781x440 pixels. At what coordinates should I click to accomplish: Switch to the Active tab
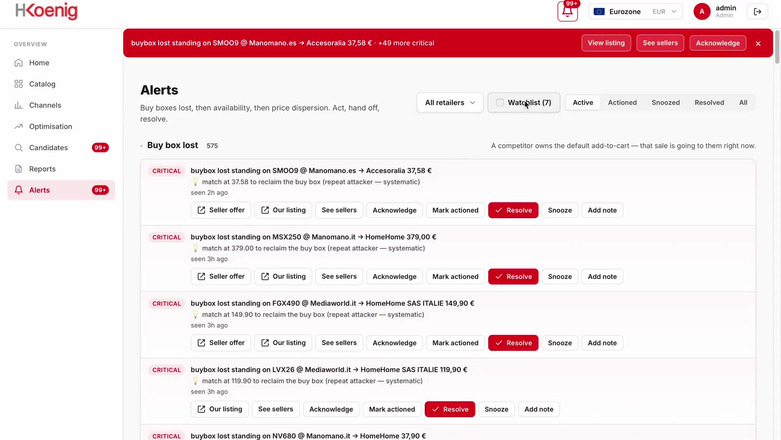(583, 102)
